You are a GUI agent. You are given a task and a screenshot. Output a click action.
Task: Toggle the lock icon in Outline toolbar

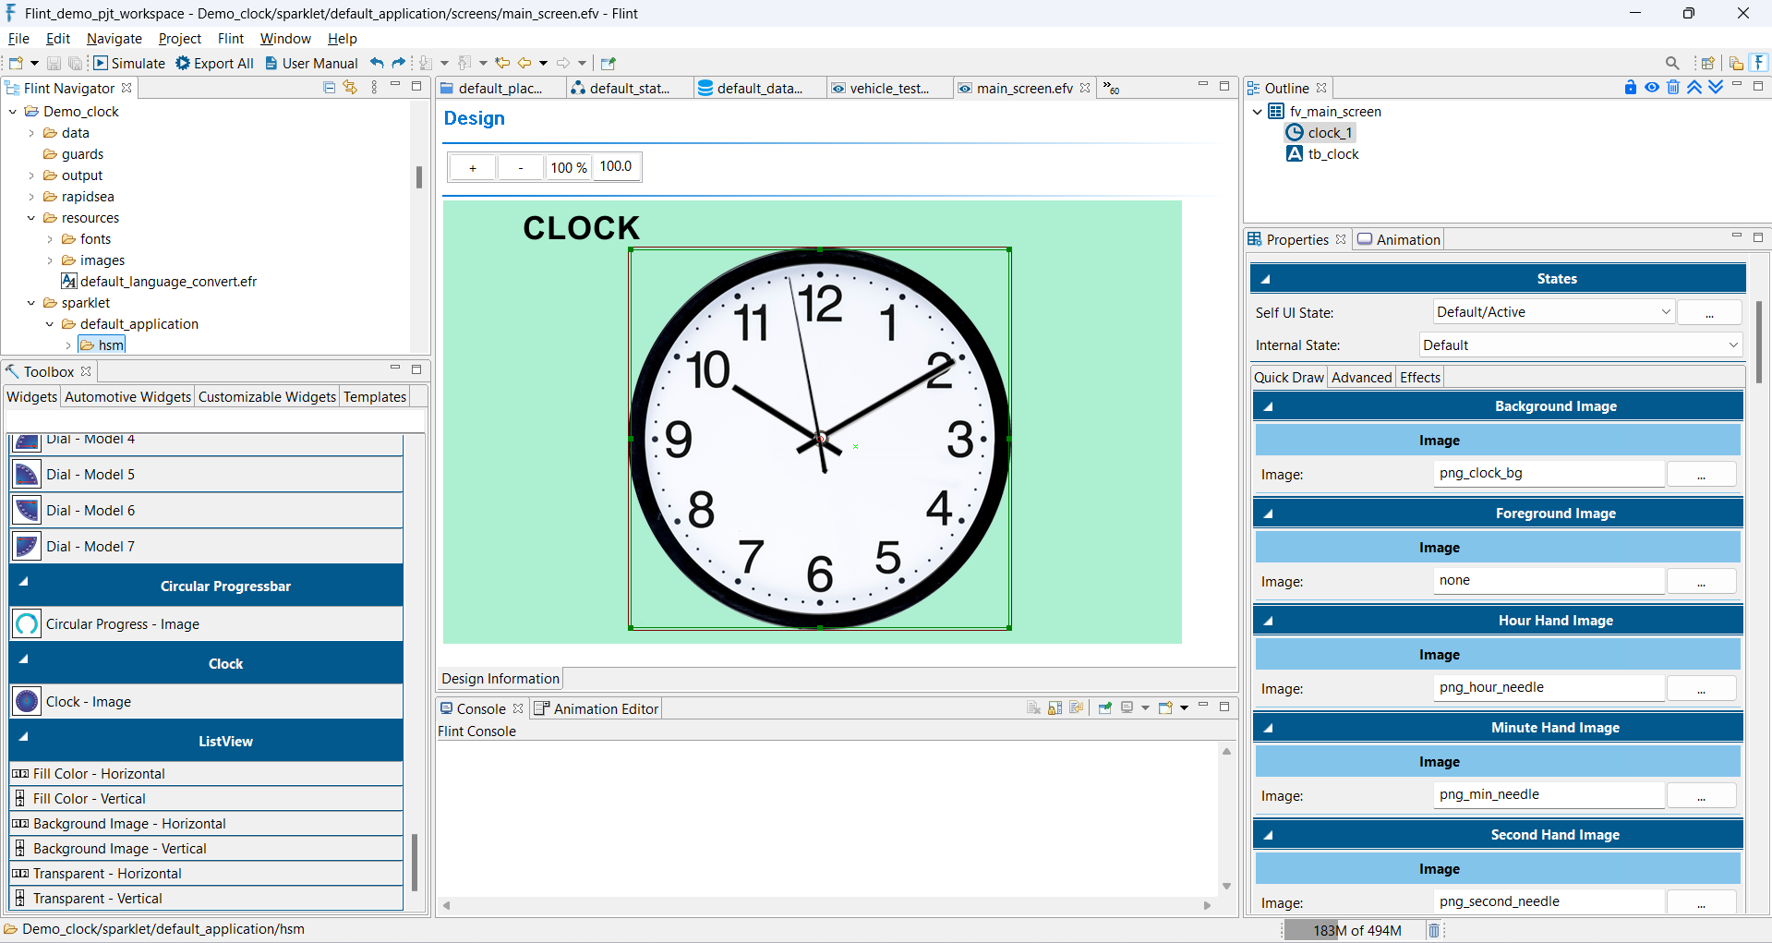point(1631,87)
